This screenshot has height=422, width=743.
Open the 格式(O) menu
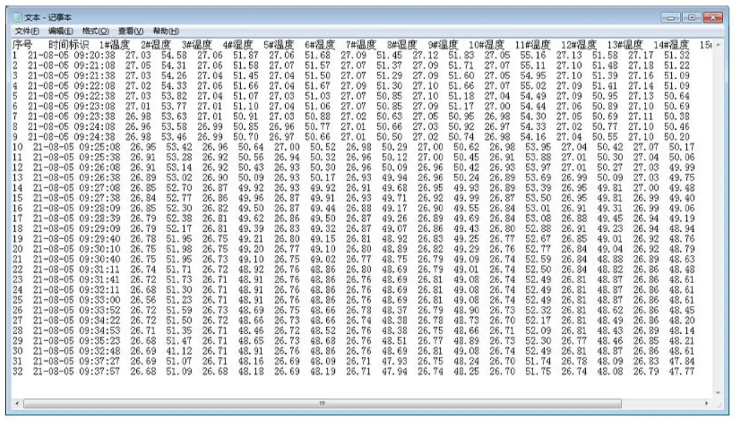95,31
